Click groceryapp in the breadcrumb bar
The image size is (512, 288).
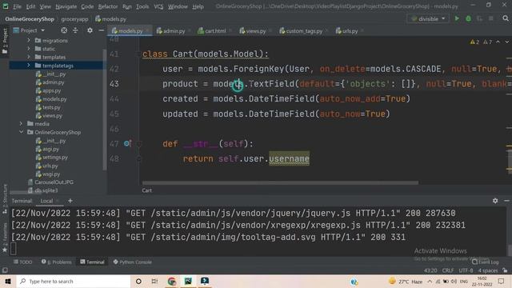(74, 19)
